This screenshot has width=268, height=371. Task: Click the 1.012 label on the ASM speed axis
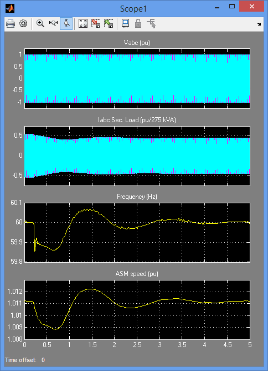coord(16,292)
